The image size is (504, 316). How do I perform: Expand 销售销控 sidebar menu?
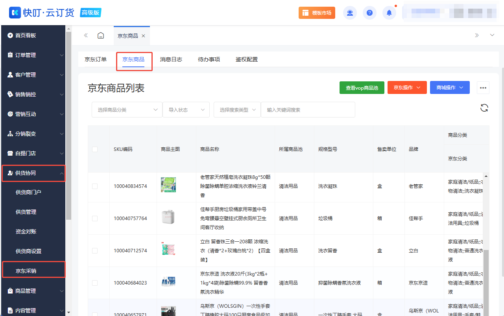pos(33,94)
